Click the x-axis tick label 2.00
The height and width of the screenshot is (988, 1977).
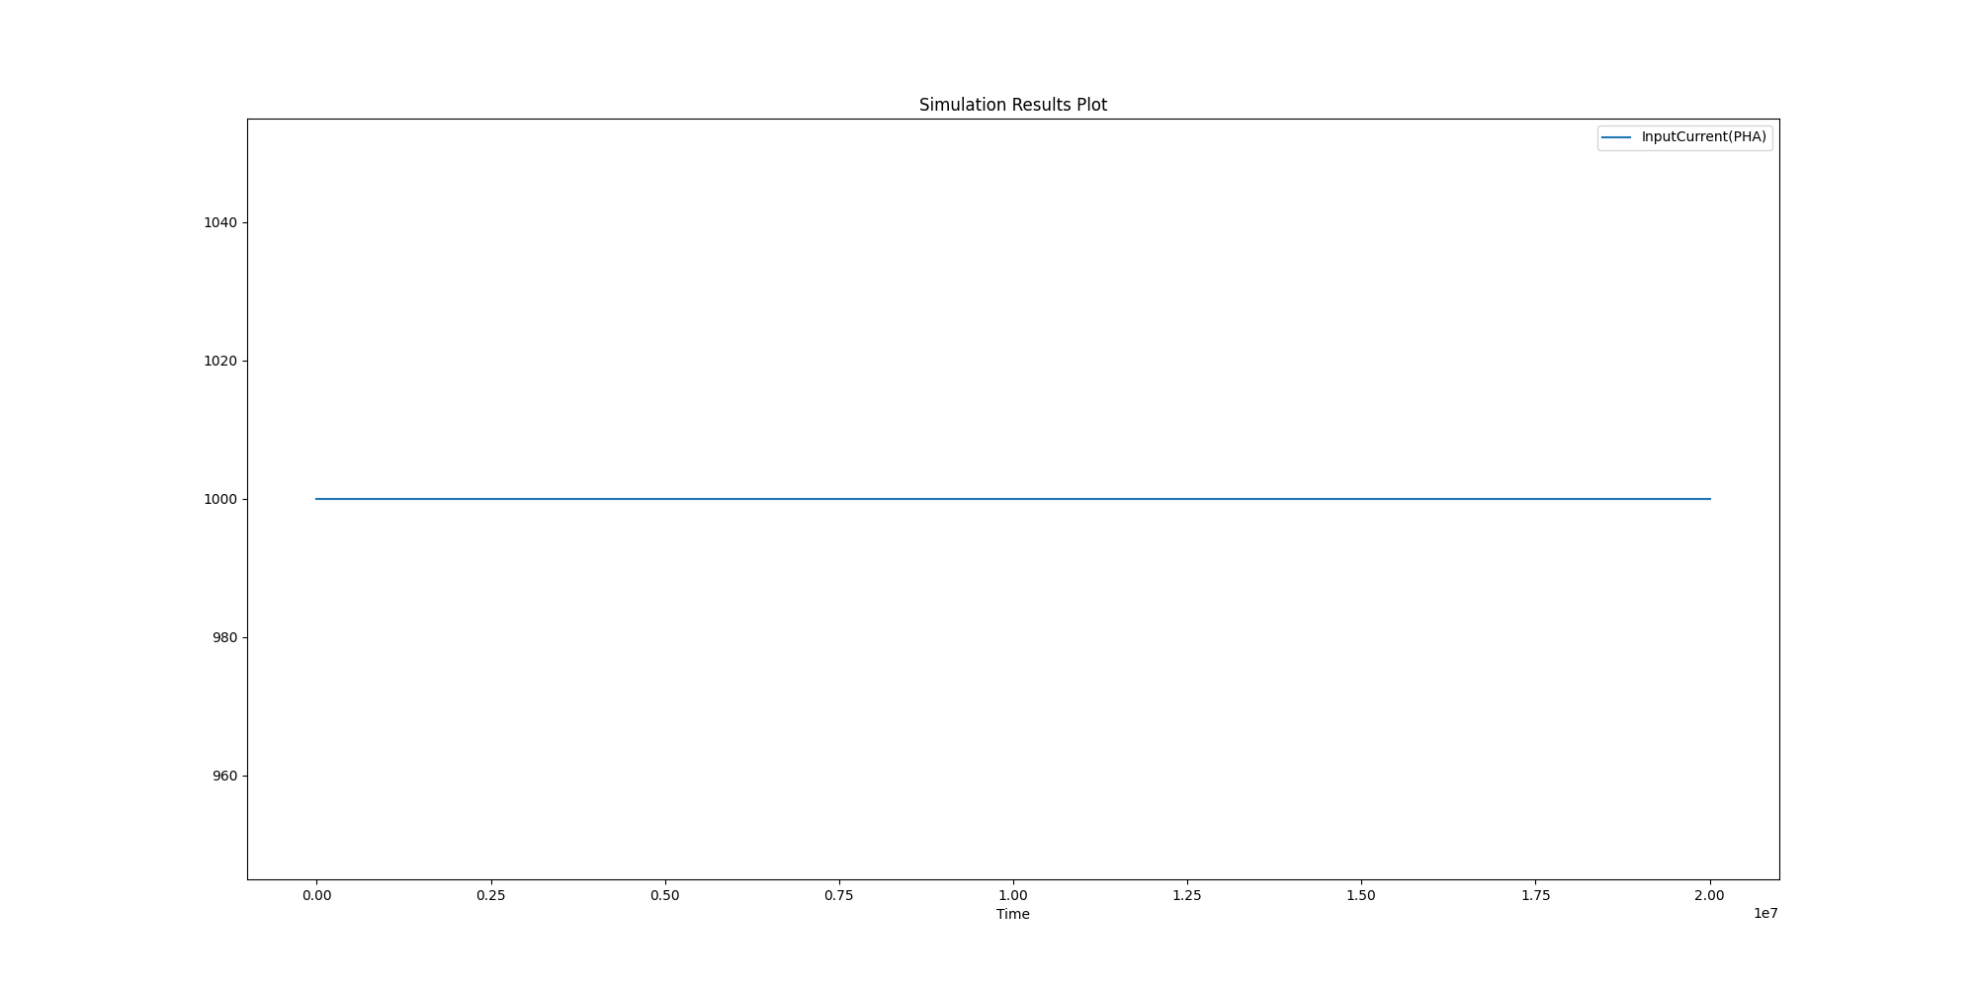click(x=1709, y=895)
